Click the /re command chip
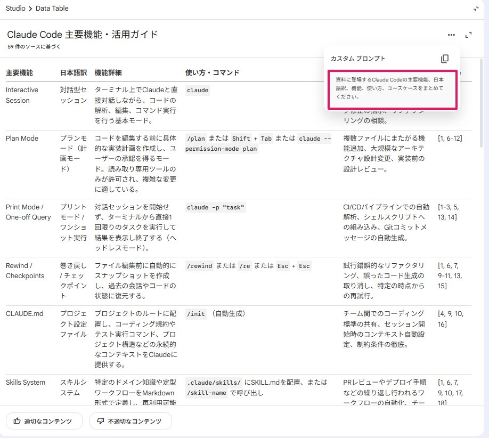The height and width of the screenshot is (438, 489). click(244, 266)
